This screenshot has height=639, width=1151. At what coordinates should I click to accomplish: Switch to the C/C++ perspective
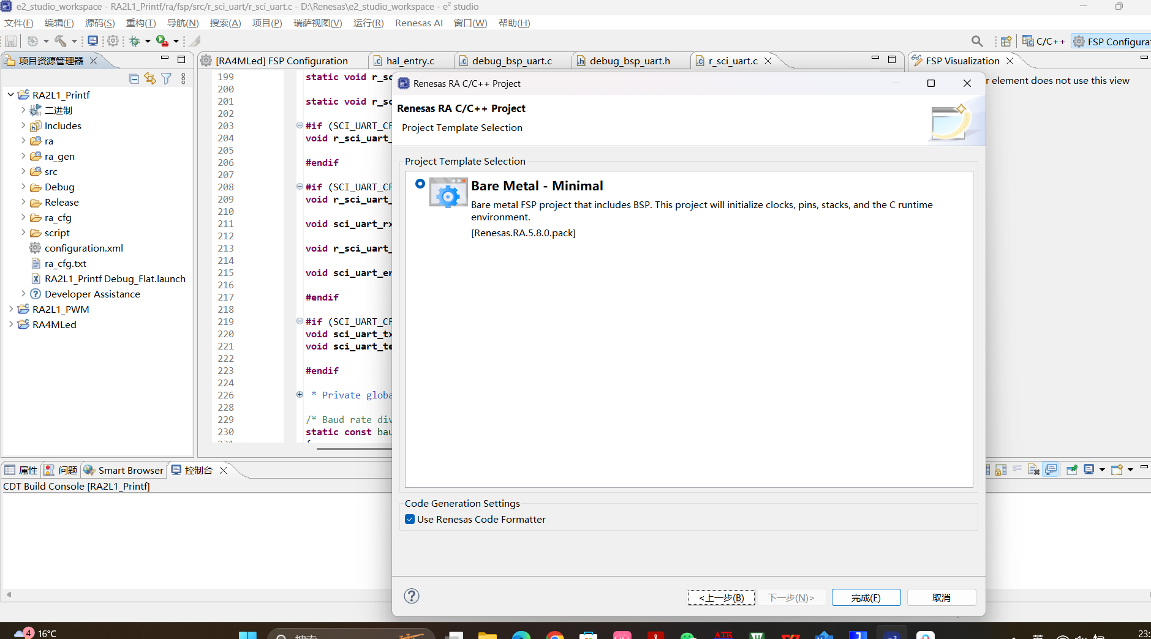point(1044,41)
